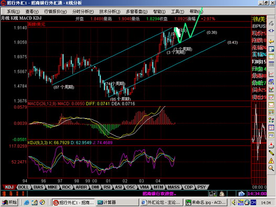Click the KDJ(9,3,3) indicator label

(38, 143)
